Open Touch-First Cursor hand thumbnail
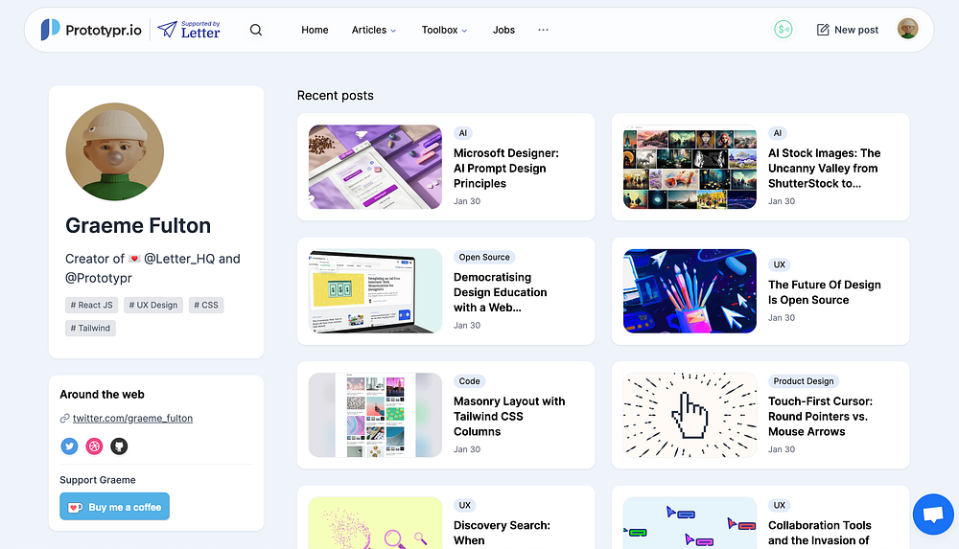This screenshot has width=959, height=549. (x=690, y=415)
